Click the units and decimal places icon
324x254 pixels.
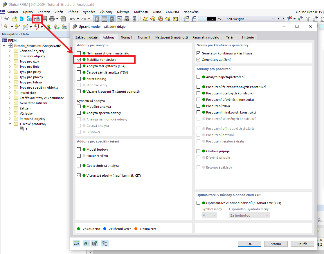pyautogui.click(x=76, y=244)
